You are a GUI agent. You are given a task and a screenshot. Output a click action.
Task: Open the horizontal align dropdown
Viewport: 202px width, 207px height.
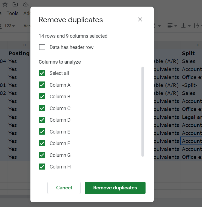[172, 26]
